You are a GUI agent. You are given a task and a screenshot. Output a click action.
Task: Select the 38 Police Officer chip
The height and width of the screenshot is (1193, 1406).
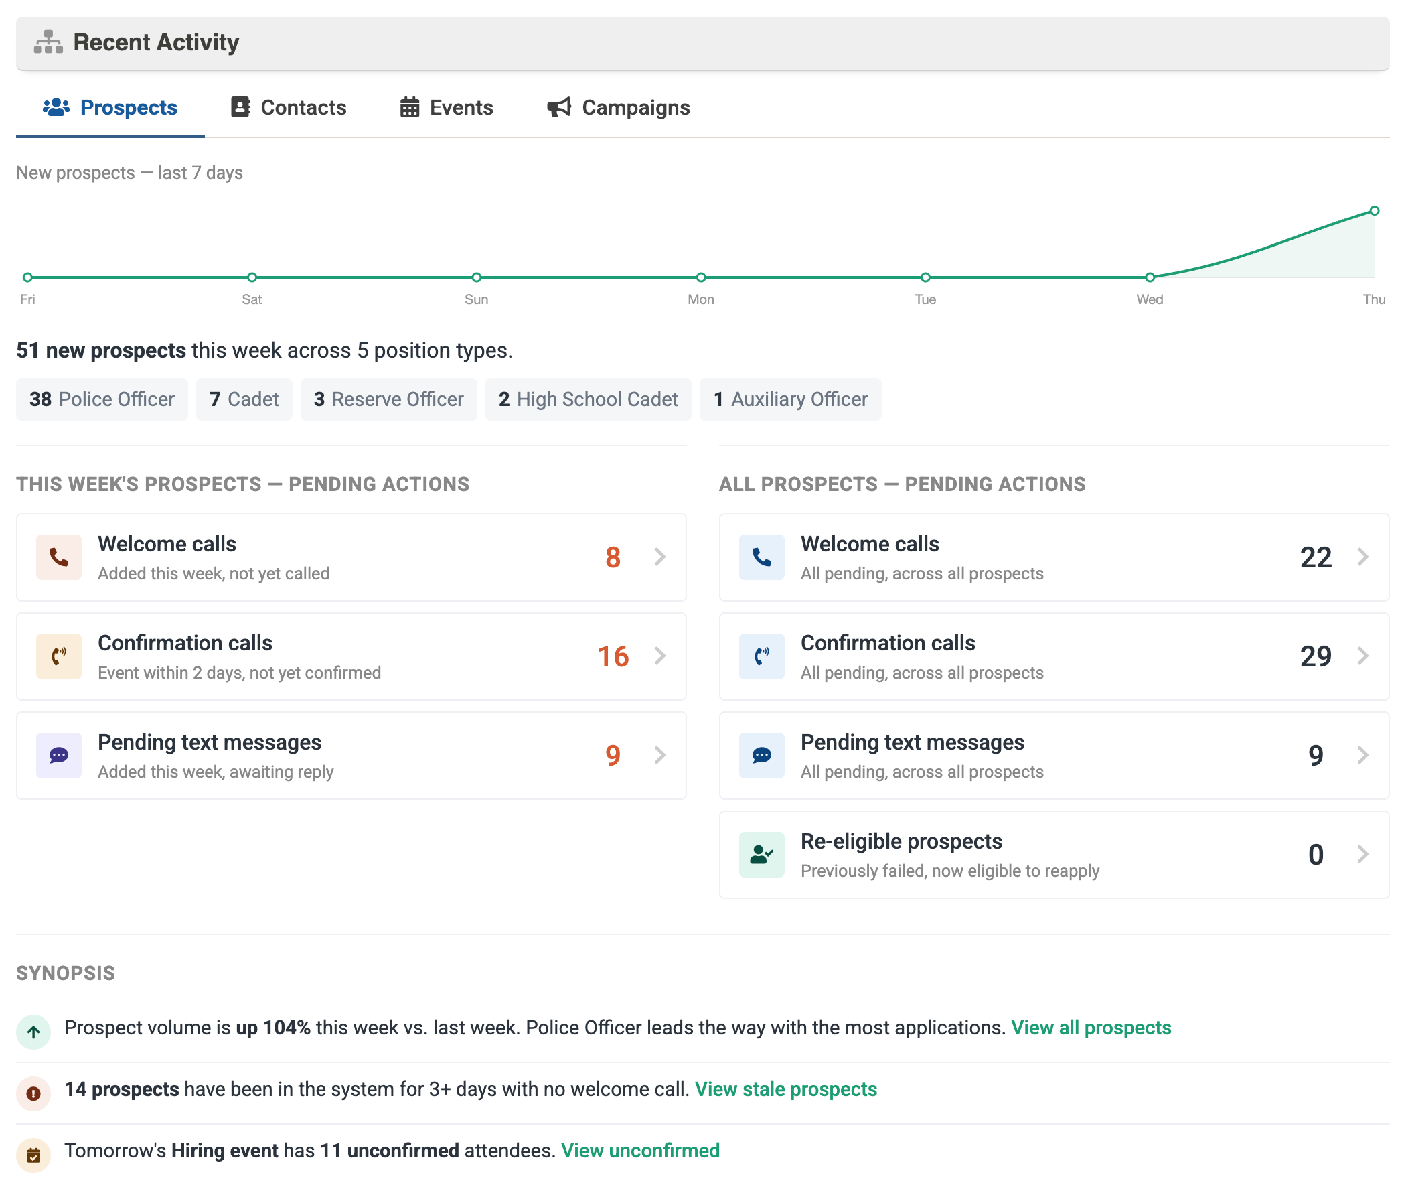pyautogui.click(x=102, y=400)
